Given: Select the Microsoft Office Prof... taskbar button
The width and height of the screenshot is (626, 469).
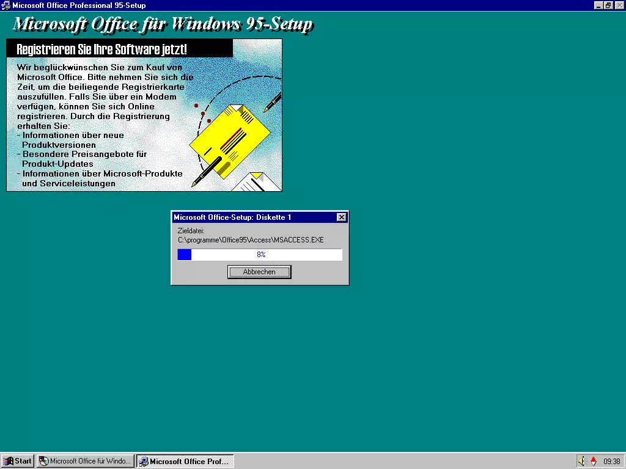Looking at the screenshot, I should [185, 462].
